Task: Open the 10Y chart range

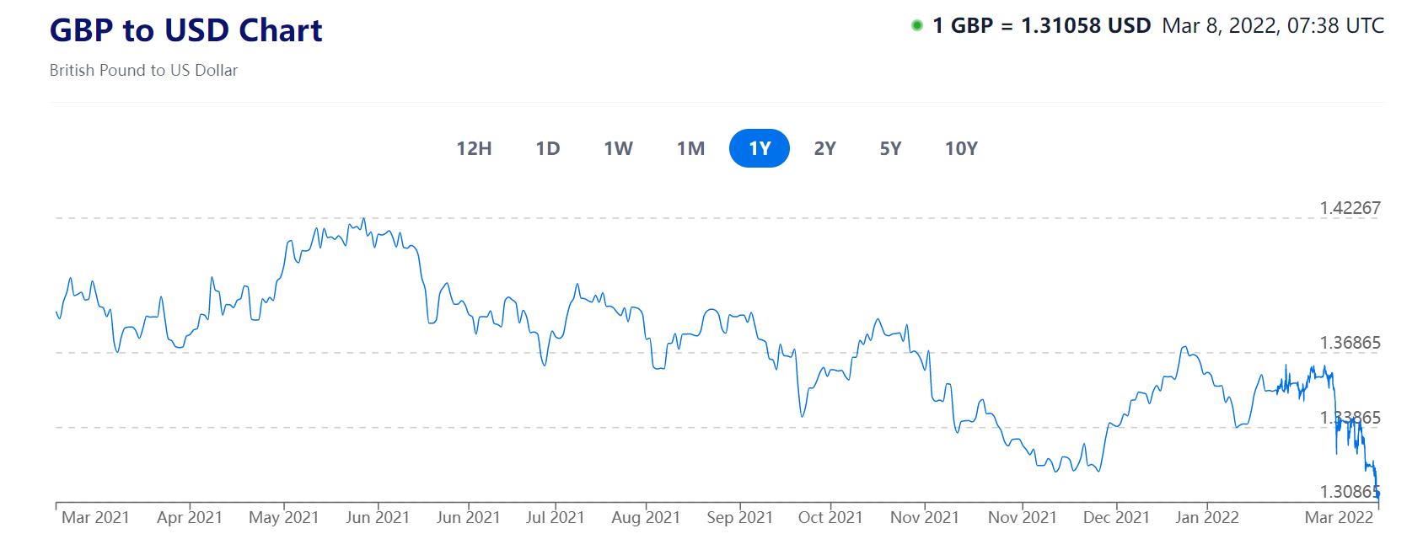Action: tap(961, 149)
